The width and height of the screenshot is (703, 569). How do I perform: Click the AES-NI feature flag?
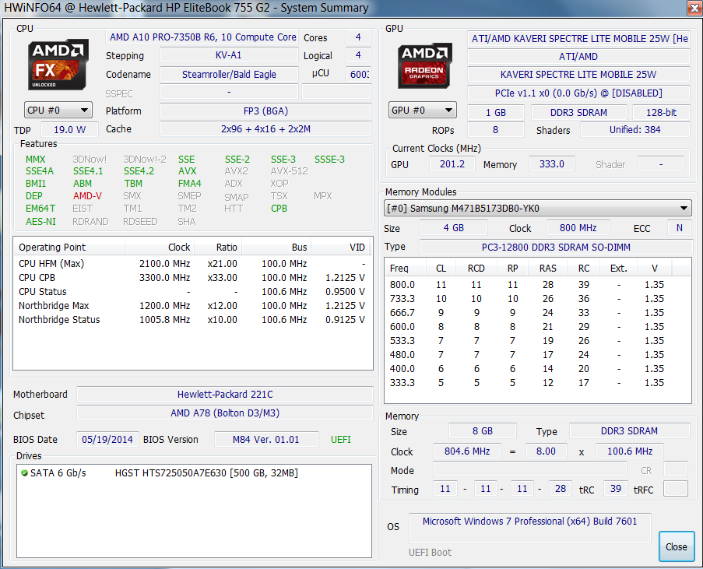(x=40, y=222)
